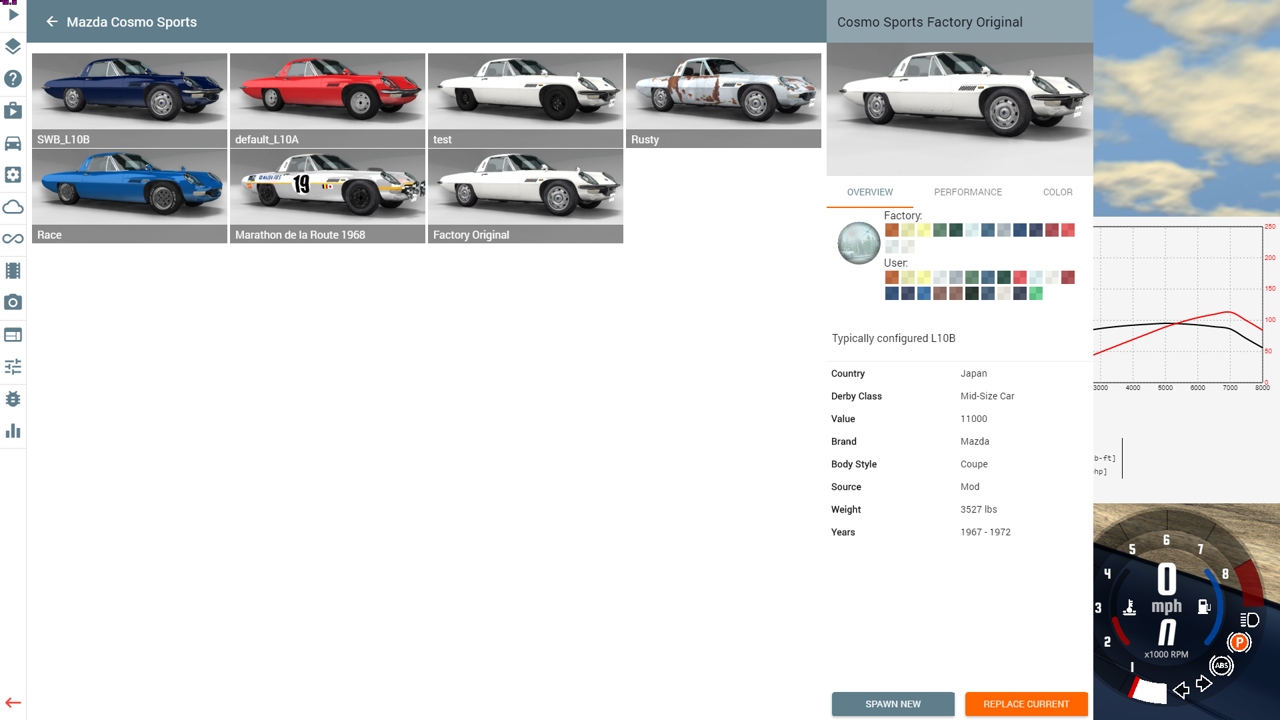Go back using header arrow beside Mazda Cosmo Sports
The image size is (1280, 720).
(52, 22)
